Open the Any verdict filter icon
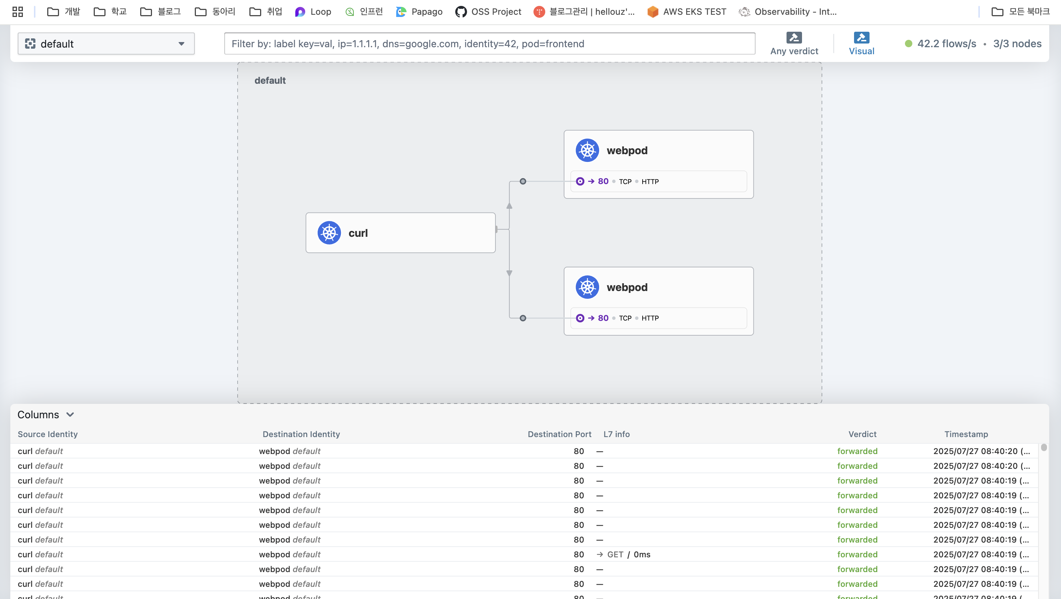Screen dimensions: 1061x599 794,38
